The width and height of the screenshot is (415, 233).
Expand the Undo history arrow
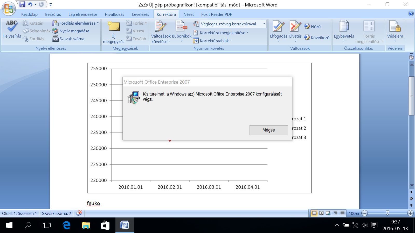click(x=35, y=4)
